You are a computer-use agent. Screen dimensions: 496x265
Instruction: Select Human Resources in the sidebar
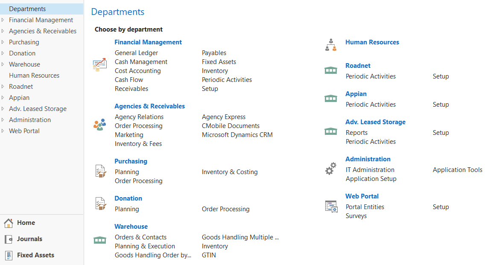(x=34, y=76)
